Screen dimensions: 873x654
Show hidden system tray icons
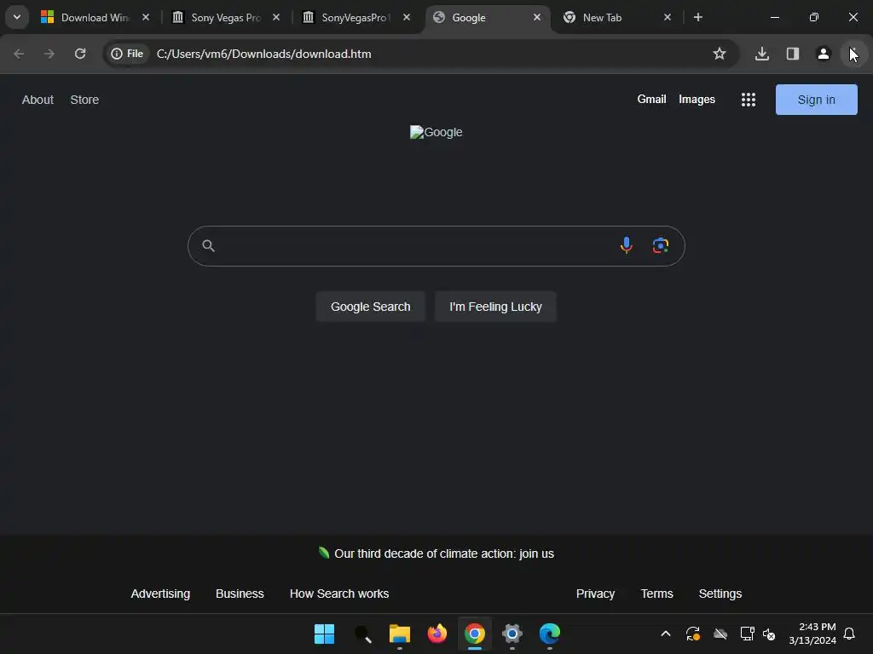[665, 634]
